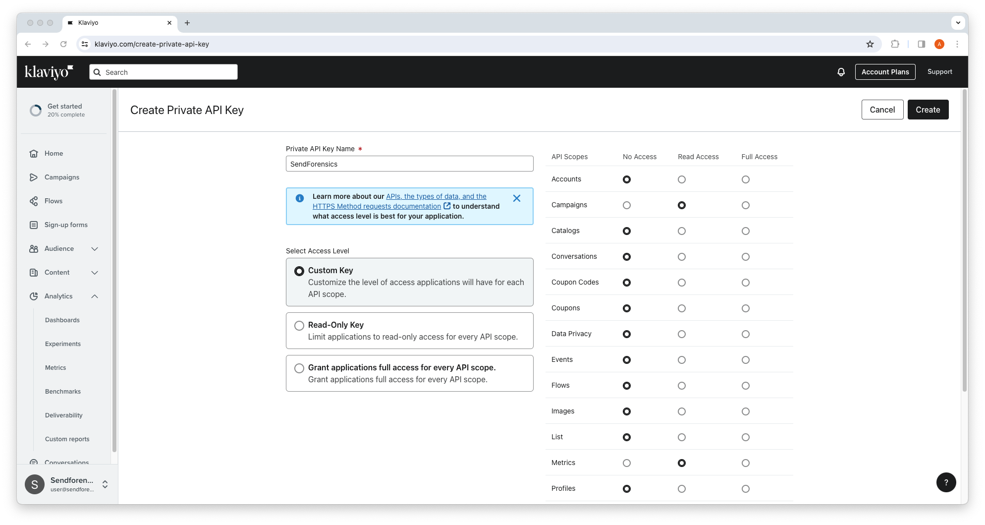Screen dimensions: 985x525
Task: Click the Private API Key Name field
Action: [410, 164]
